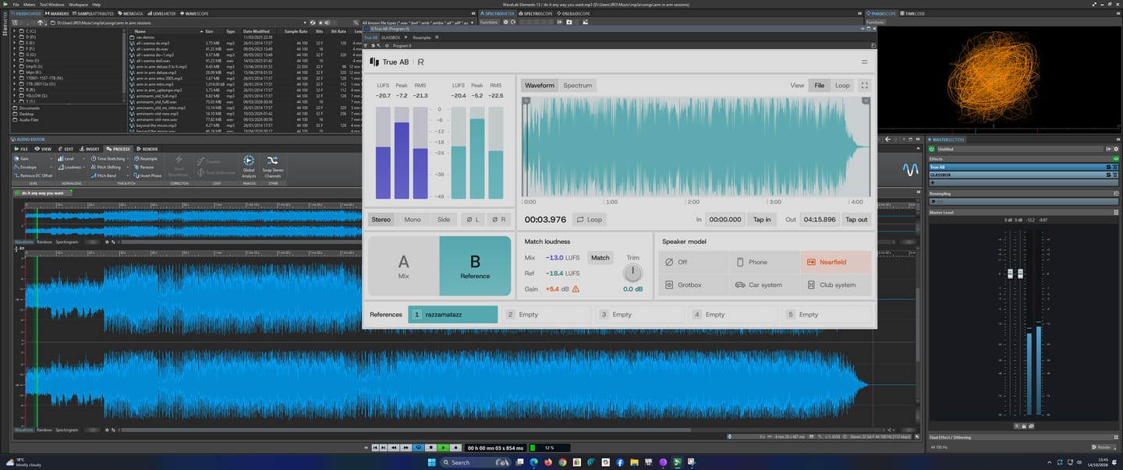
Task: Turn speaker model Off
Action: coord(693,262)
